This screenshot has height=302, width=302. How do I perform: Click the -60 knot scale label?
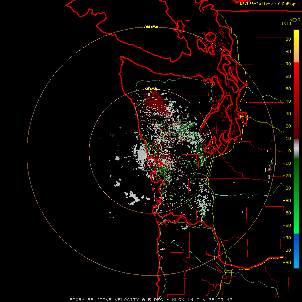[x=287, y=225]
